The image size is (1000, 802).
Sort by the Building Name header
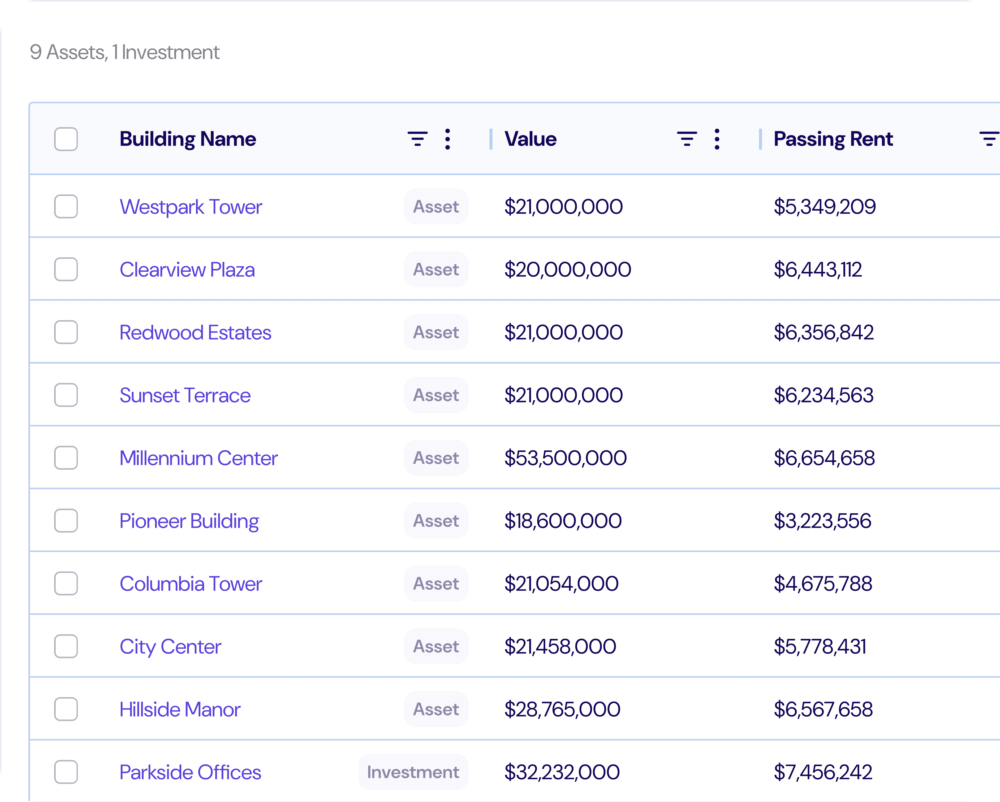[x=187, y=139]
